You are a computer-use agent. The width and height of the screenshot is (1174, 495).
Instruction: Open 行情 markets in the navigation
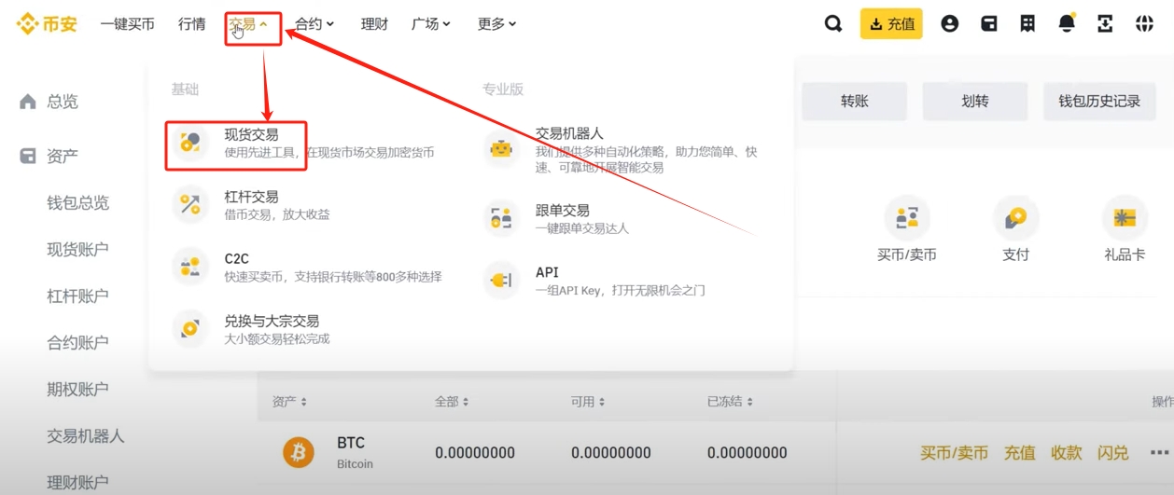pos(191,24)
